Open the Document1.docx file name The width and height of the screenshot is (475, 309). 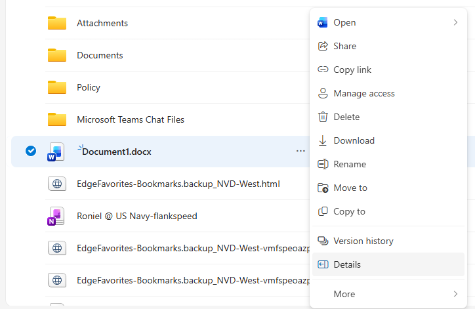point(117,152)
